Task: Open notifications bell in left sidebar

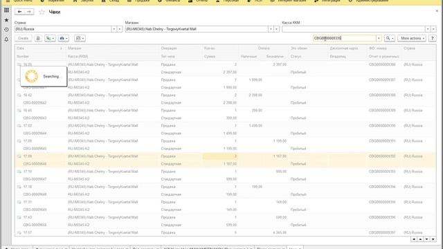Action: click(6, 39)
